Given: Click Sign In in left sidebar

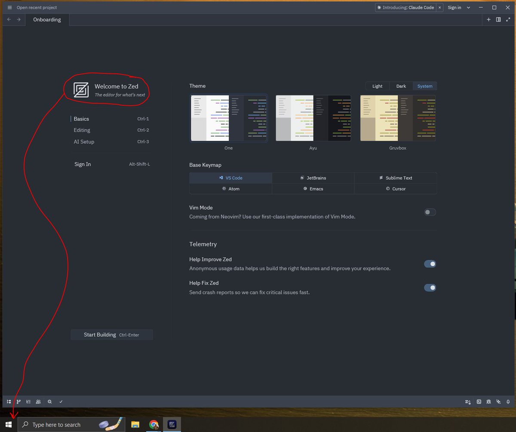Looking at the screenshot, I should [111, 164].
